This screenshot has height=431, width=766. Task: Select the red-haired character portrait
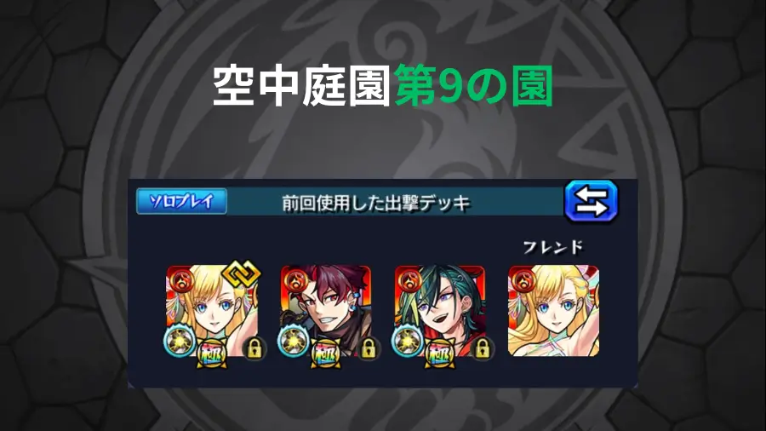coord(326,311)
